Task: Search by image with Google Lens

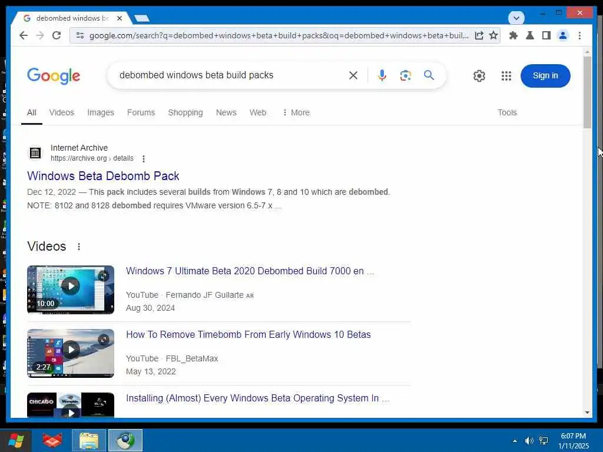Action: pyautogui.click(x=405, y=75)
